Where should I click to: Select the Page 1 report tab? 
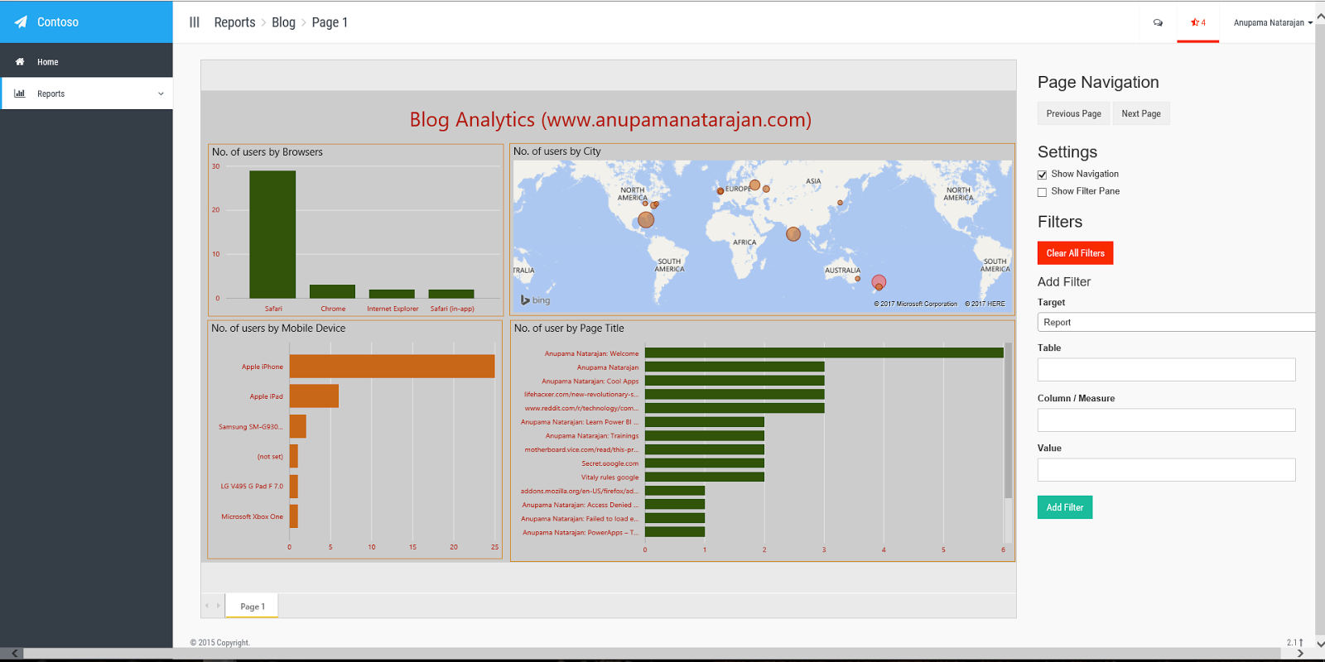pyautogui.click(x=253, y=606)
